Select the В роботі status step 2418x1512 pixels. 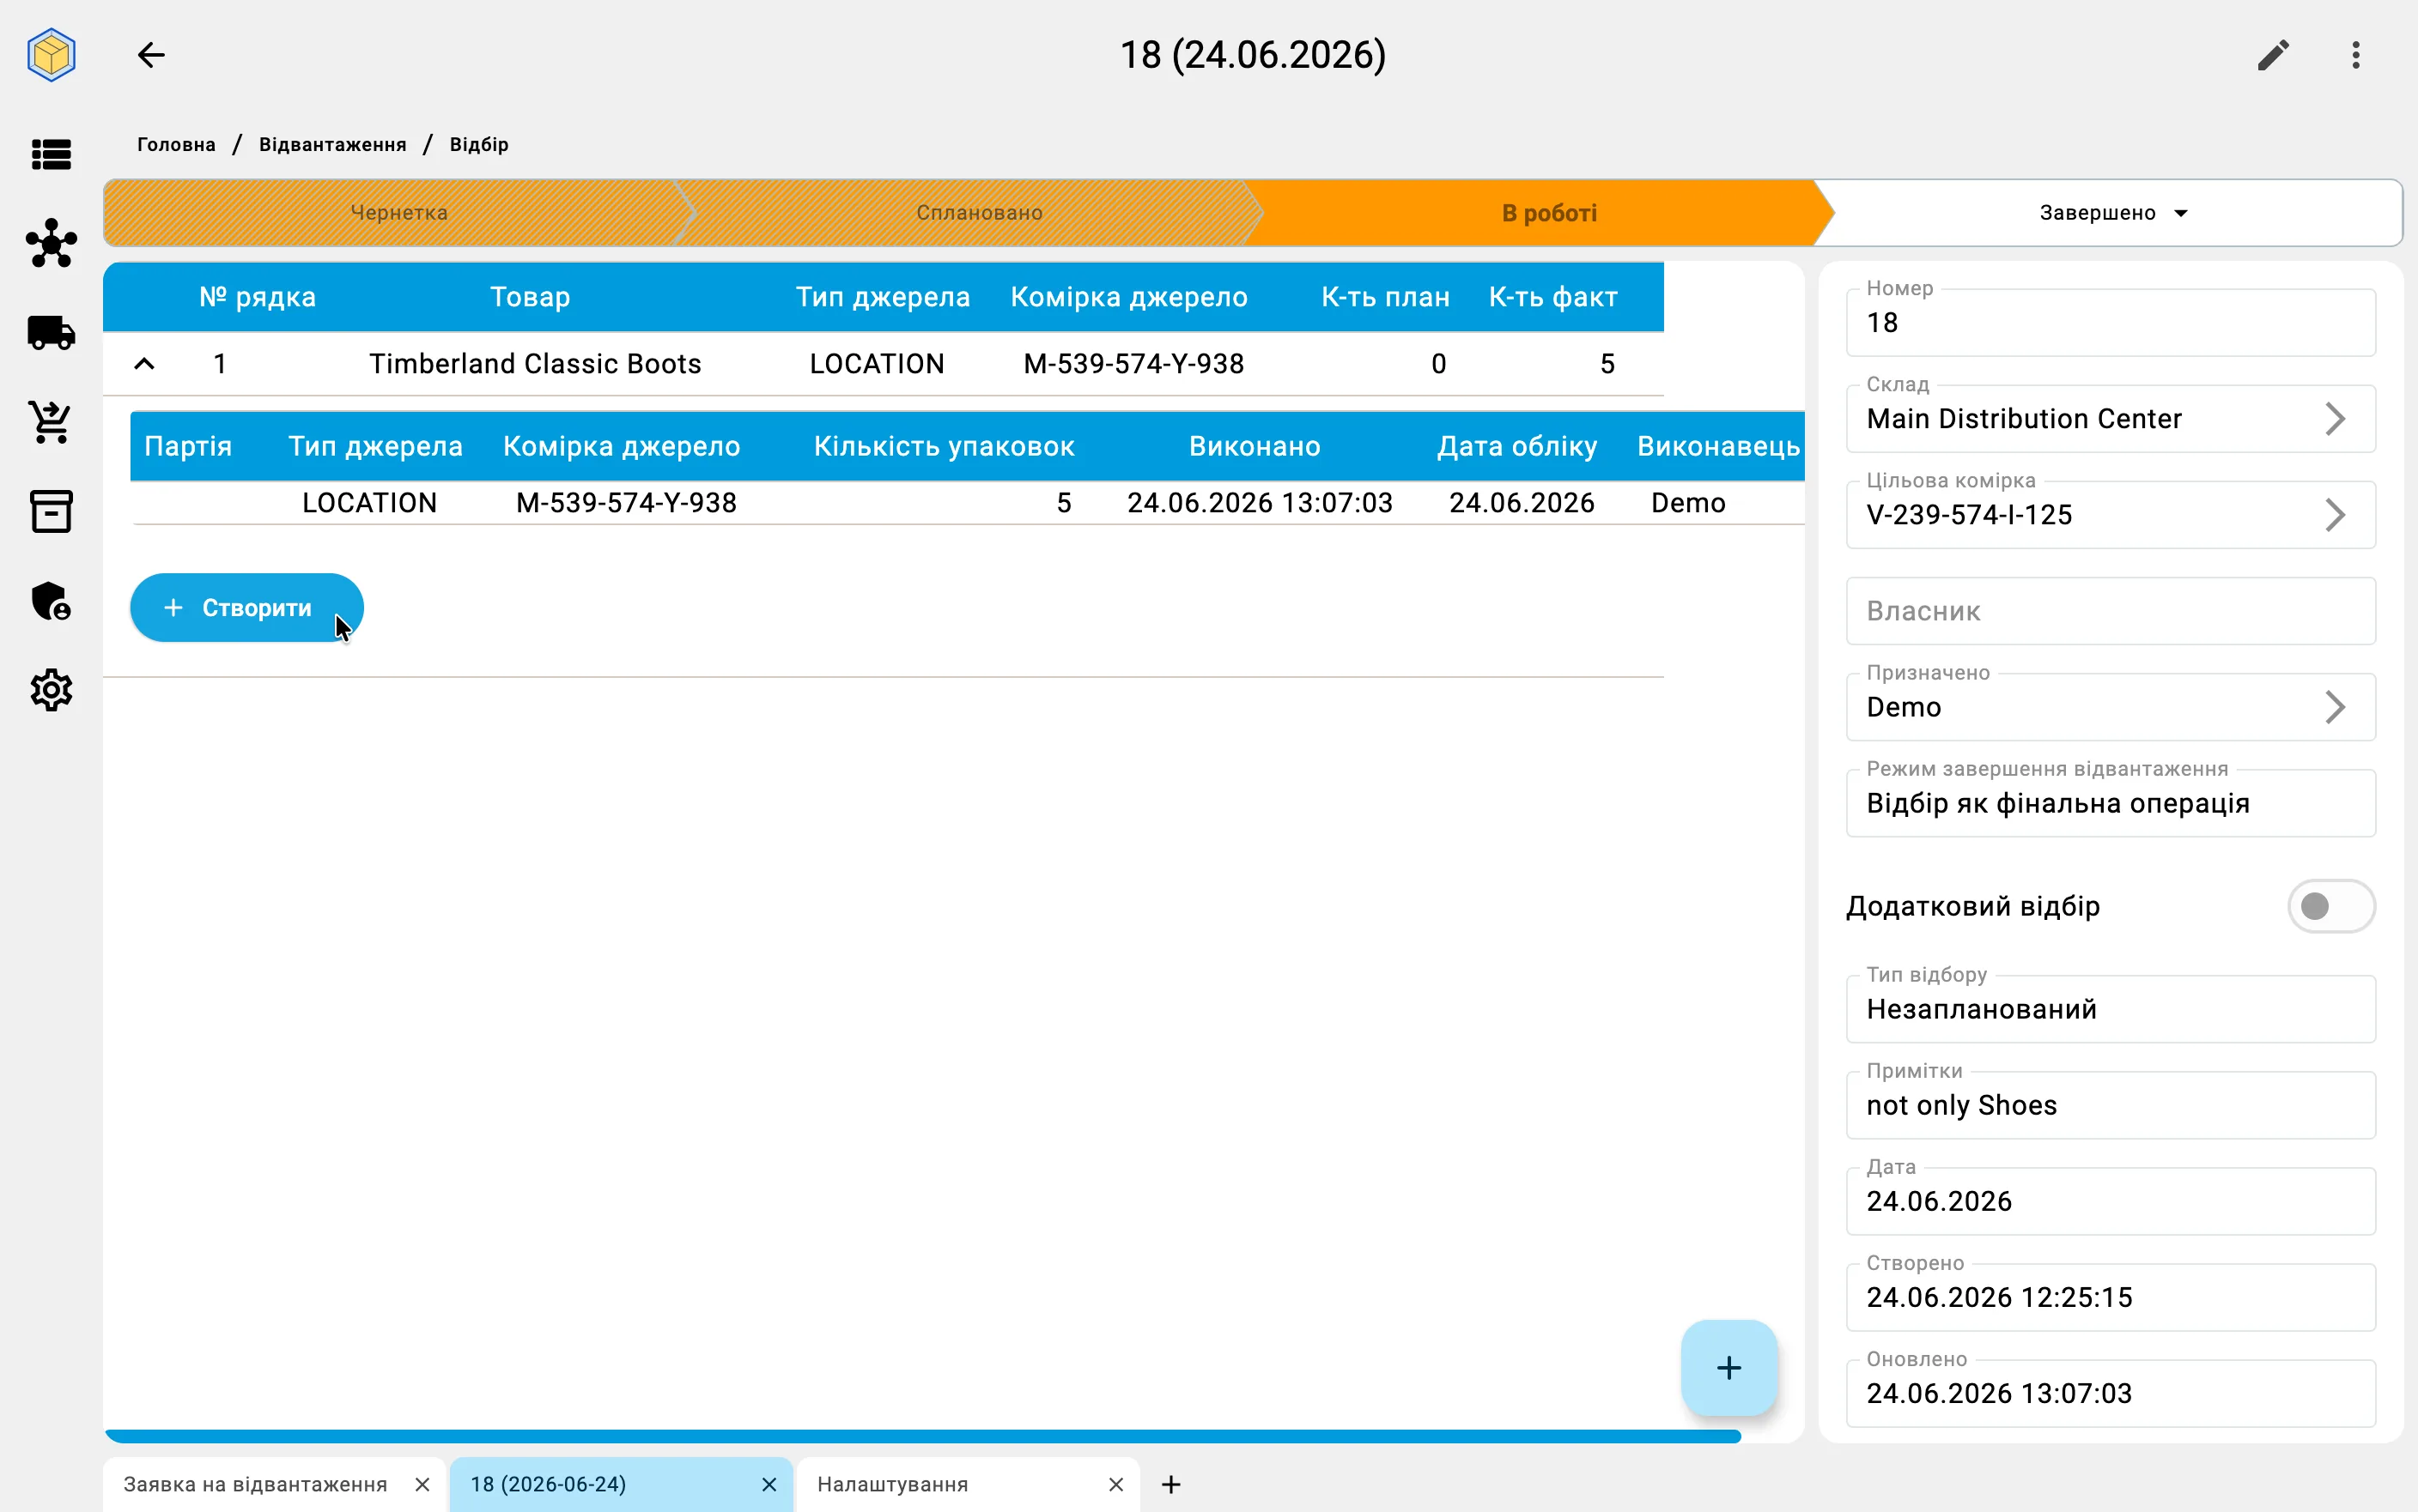1547,213
